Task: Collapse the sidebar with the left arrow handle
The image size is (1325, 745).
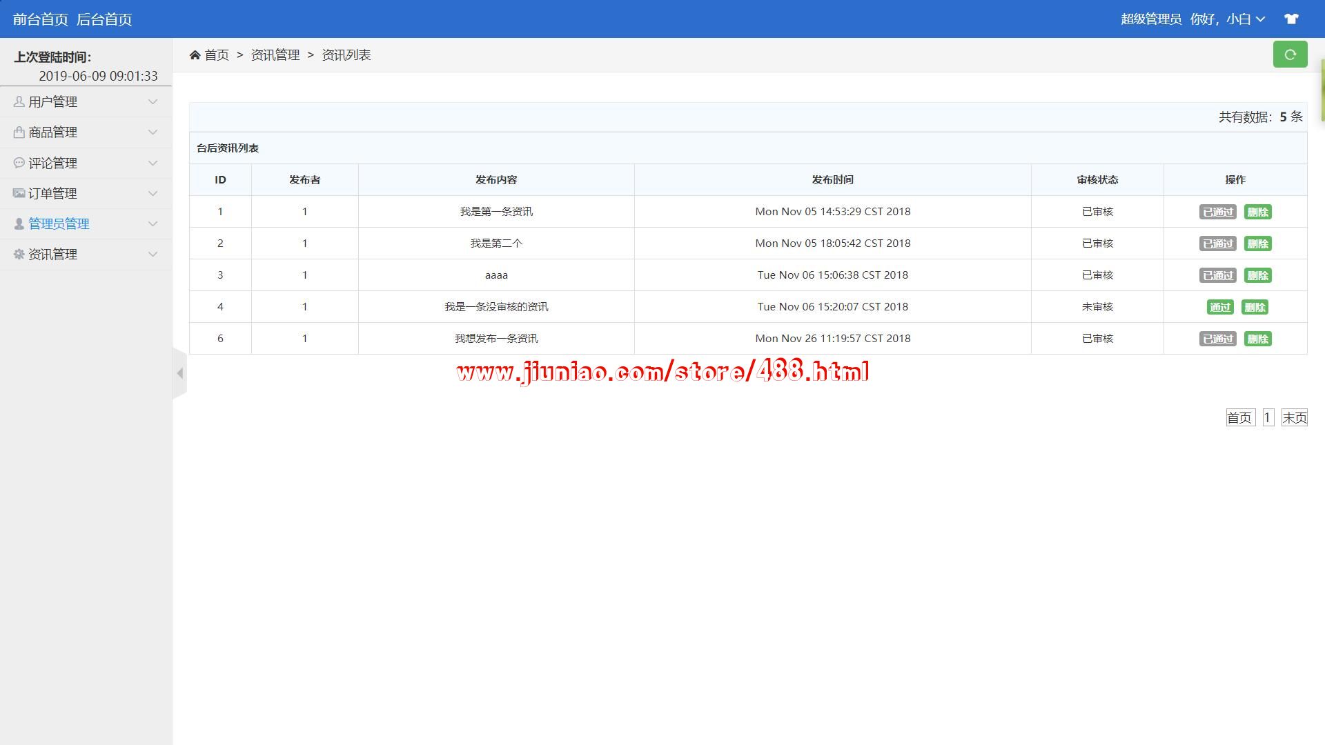Action: (179, 373)
